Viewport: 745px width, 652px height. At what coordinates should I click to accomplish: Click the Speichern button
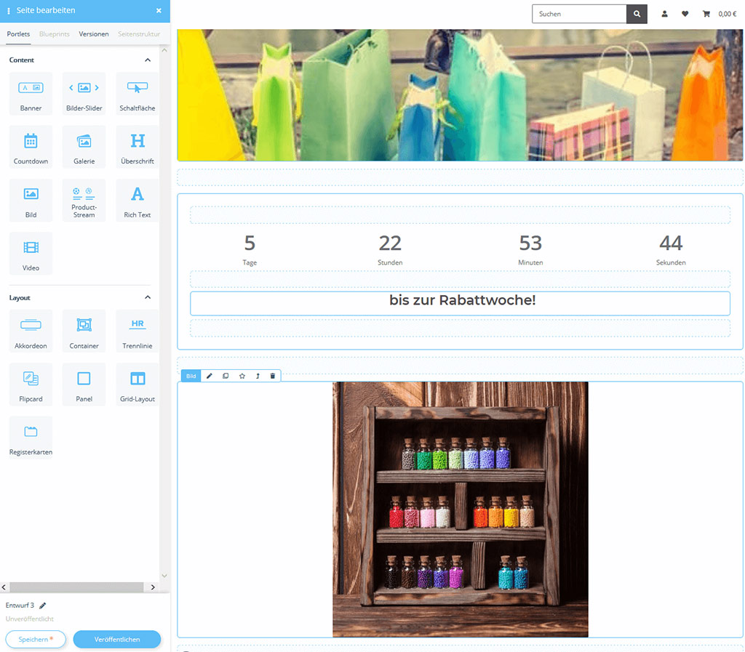coord(36,639)
